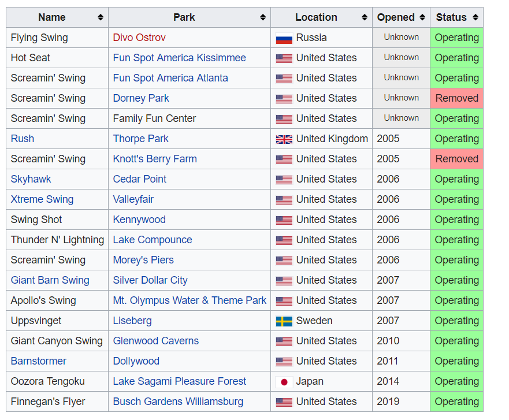The image size is (509, 420).
Task: Sort table by Opened column arrows
Action: (x=422, y=17)
